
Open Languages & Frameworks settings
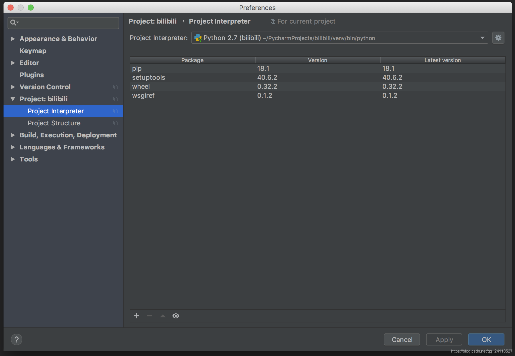tap(62, 147)
